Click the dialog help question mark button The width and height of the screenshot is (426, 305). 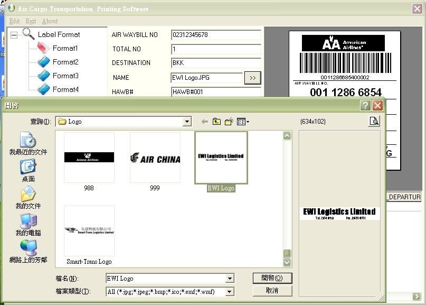click(365, 105)
